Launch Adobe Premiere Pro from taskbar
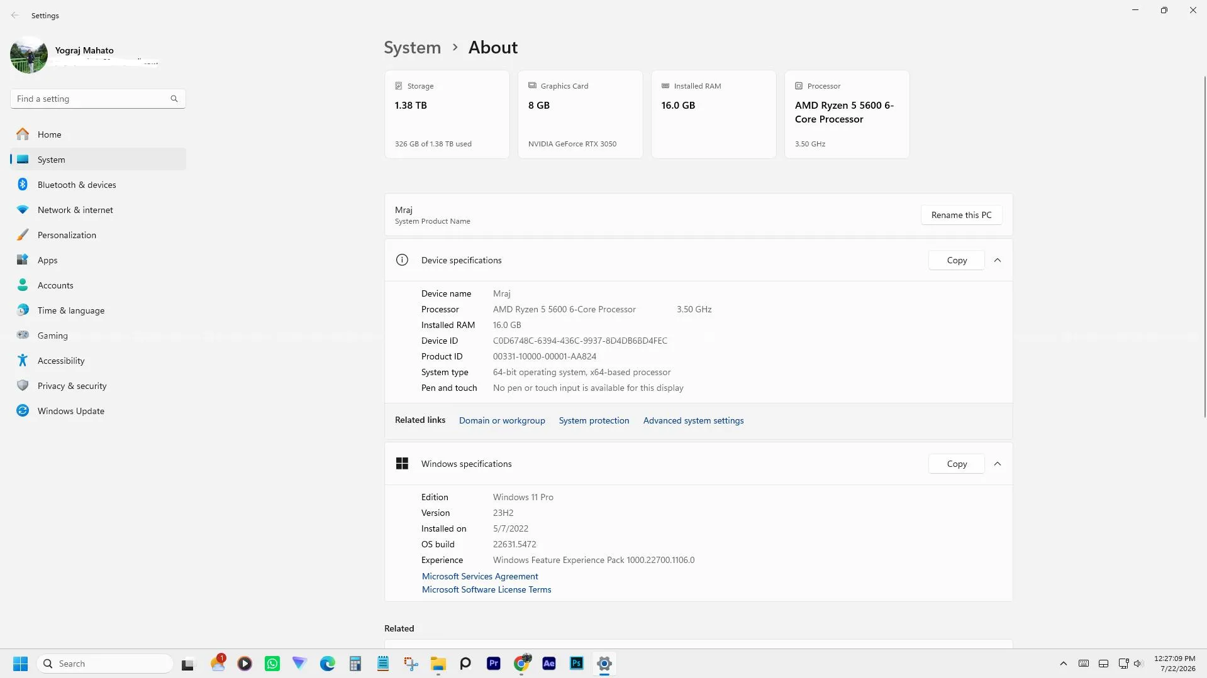Viewport: 1207px width, 678px height. click(x=494, y=664)
